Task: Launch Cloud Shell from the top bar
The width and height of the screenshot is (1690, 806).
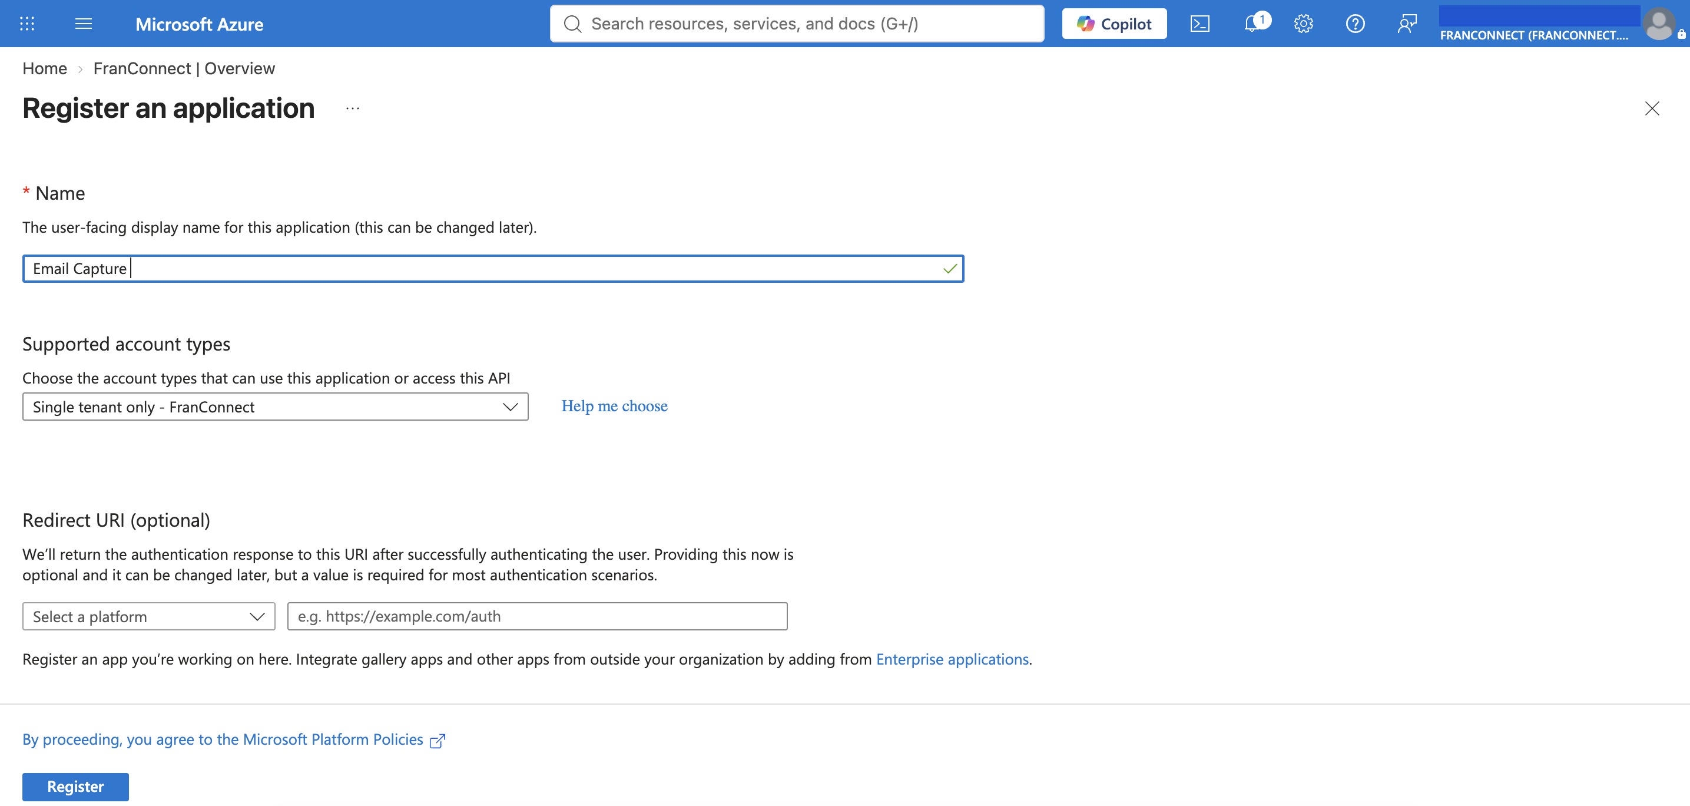Action: pyautogui.click(x=1199, y=24)
